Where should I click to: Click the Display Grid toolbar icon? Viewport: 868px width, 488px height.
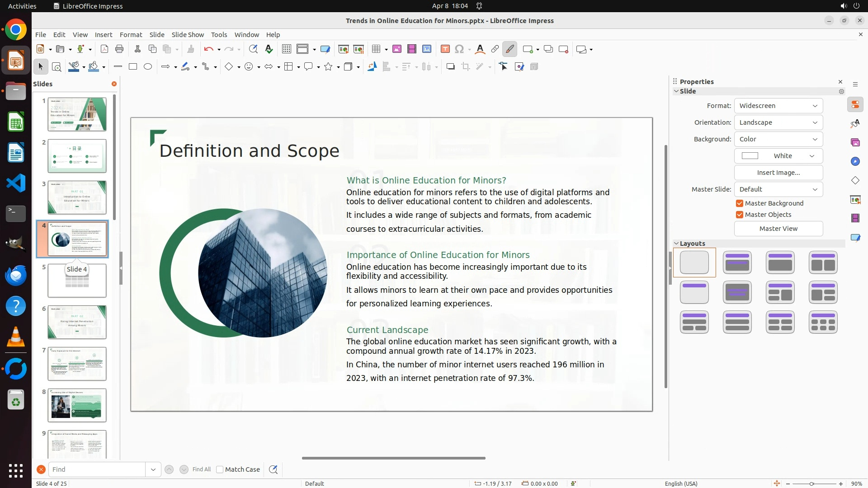point(286,49)
